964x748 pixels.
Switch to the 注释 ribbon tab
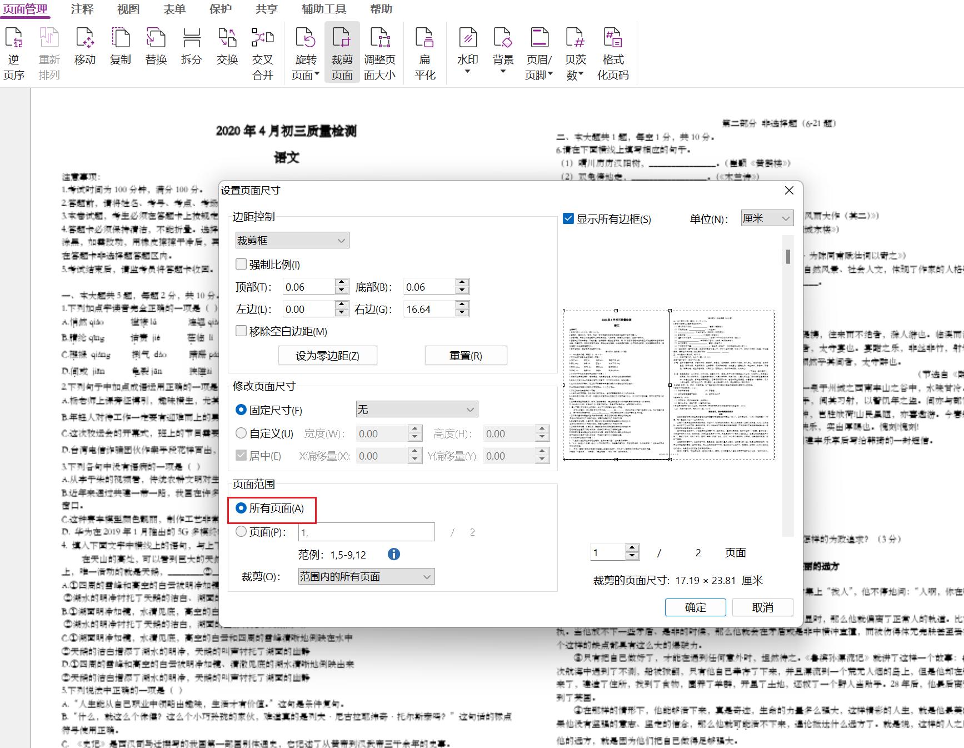(x=81, y=9)
